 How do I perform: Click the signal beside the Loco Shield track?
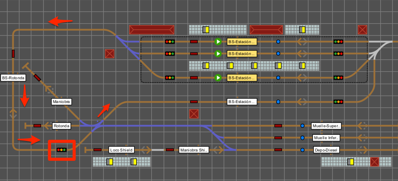pyautogui.click(x=61, y=150)
